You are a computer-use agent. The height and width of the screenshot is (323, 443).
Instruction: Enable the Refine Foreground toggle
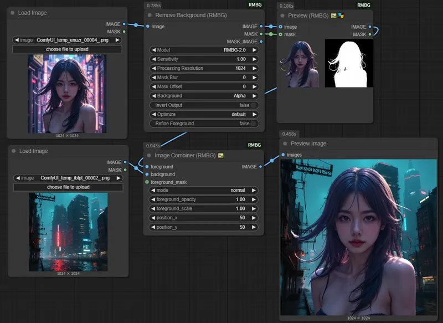click(253, 124)
